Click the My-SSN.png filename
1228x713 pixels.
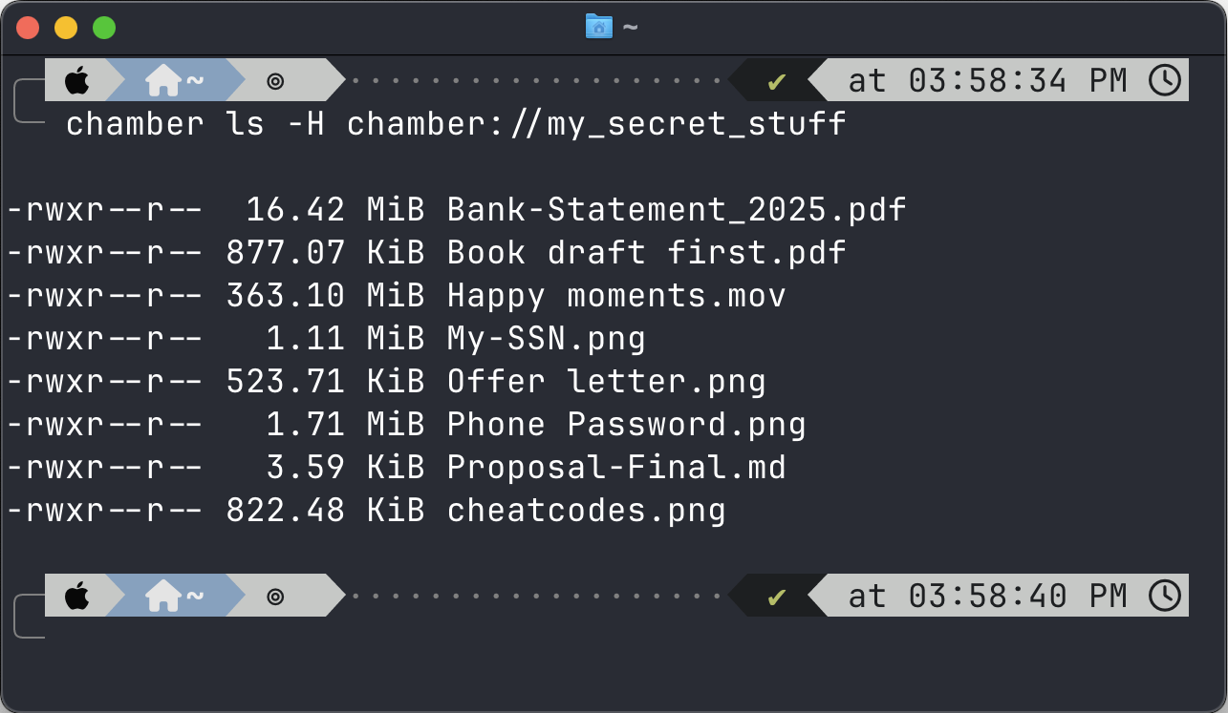pyautogui.click(x=546, y=338)
